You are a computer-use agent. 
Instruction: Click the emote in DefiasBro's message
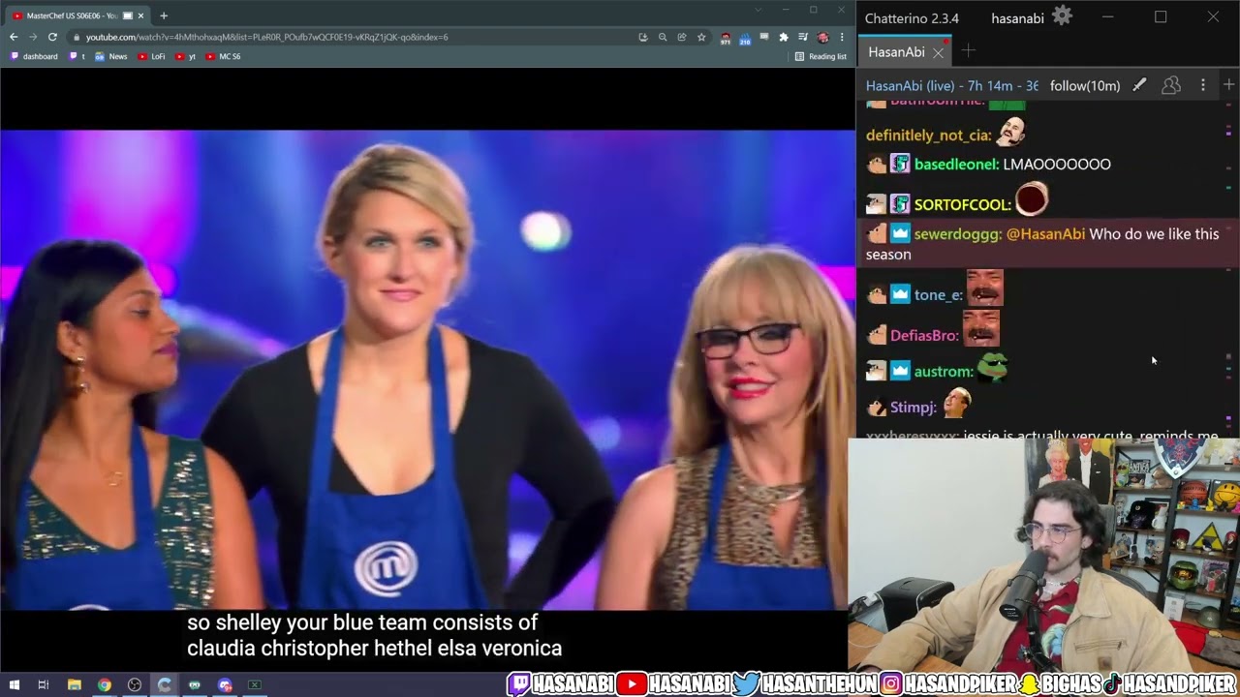[x=980, y=329]
